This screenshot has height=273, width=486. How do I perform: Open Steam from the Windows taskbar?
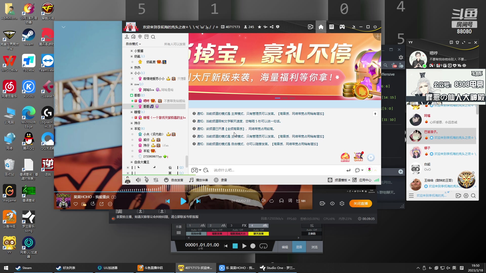tap(24, 268)
